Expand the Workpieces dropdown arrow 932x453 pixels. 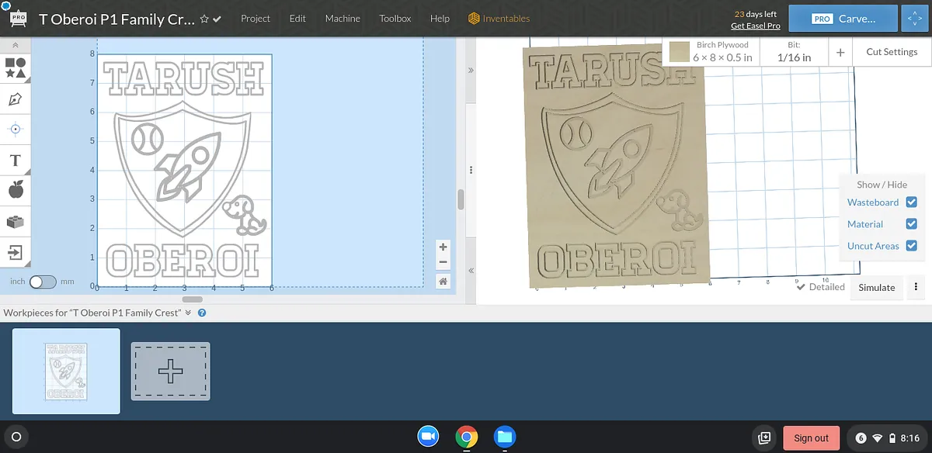coord(188,313)
